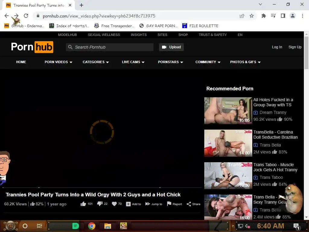Click the thumbs-up like icon showing 101

tap(83, 204)
